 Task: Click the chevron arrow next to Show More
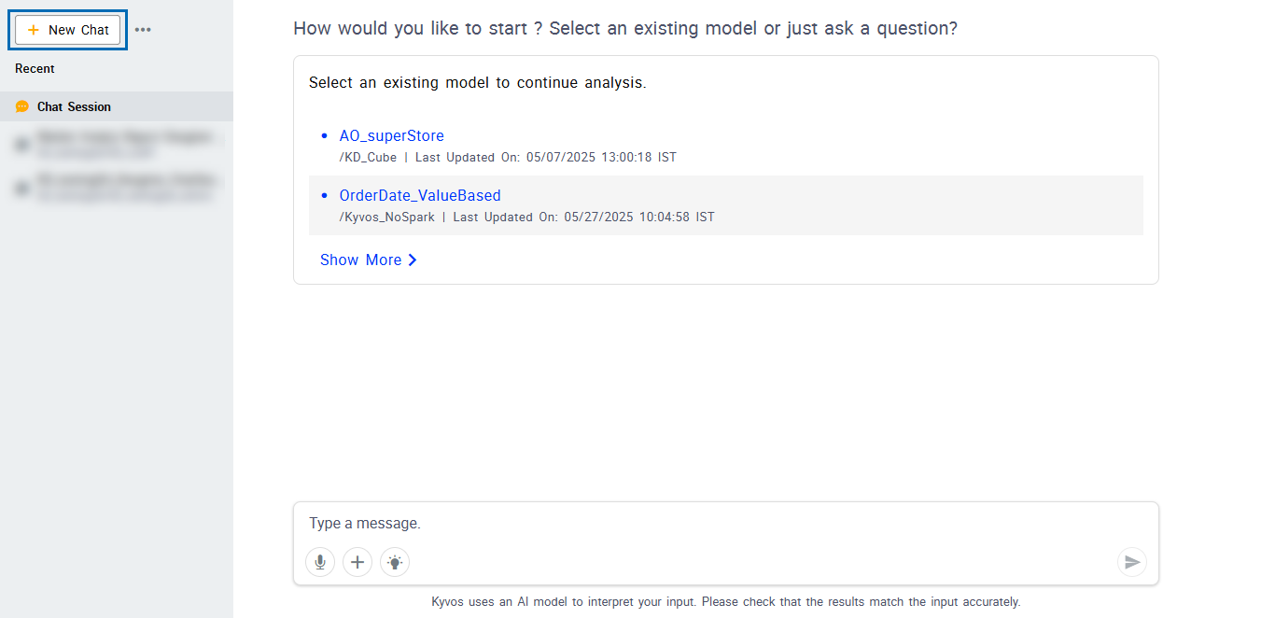click(413, 260)
